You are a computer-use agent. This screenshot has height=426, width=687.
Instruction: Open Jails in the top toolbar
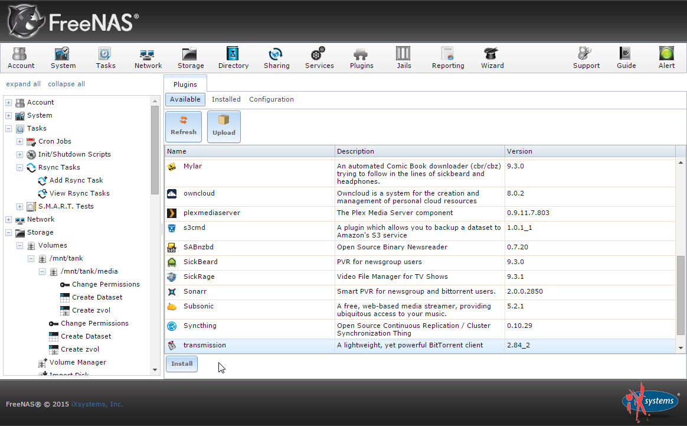coord(404,58)
